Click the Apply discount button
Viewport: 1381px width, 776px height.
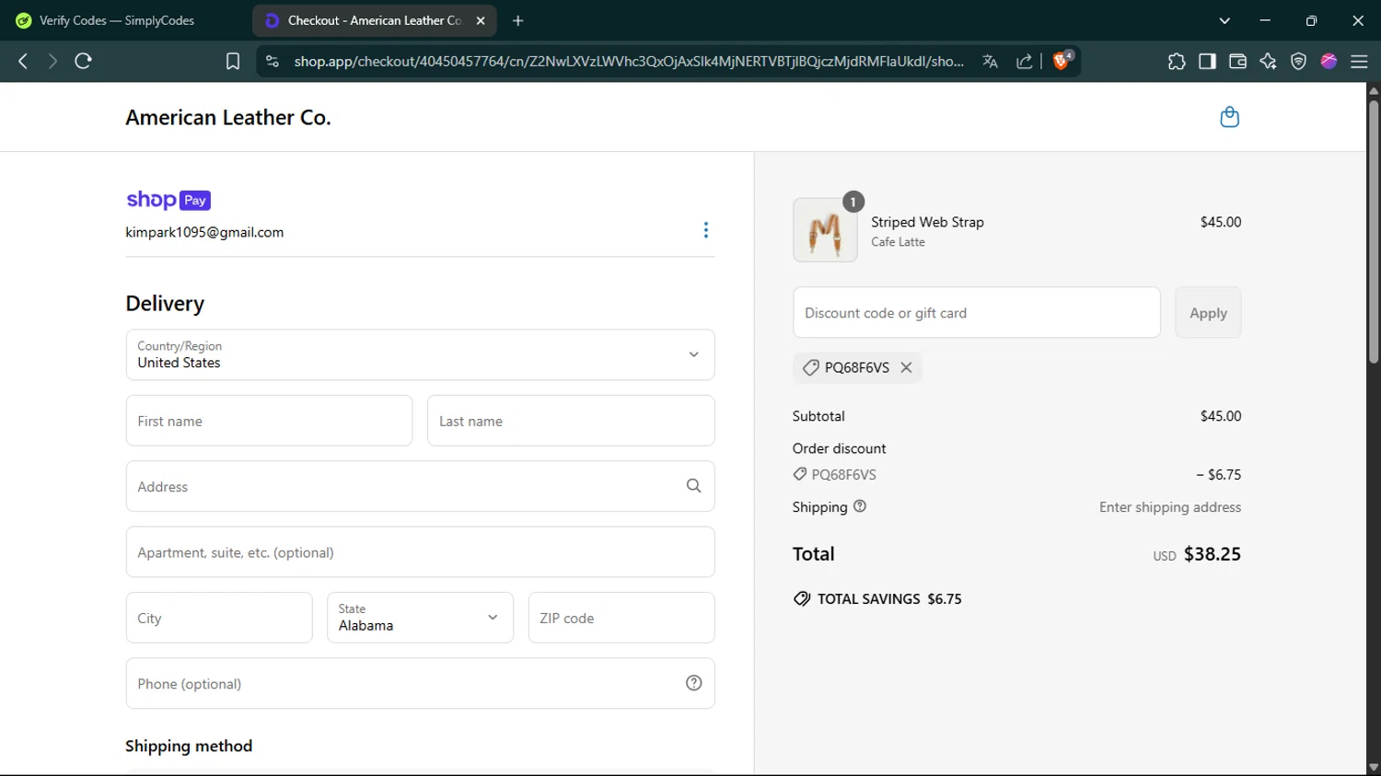[x=1208, y=312]
